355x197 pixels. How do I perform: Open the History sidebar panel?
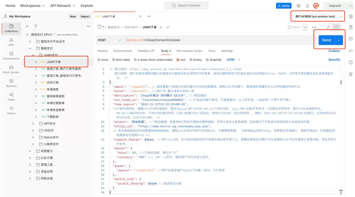(11, 110)
